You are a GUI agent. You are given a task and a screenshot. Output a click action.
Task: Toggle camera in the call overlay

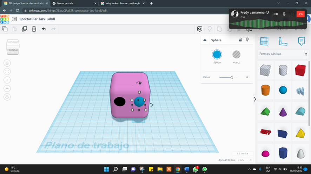pyautogui.click(x=276, y=14)
